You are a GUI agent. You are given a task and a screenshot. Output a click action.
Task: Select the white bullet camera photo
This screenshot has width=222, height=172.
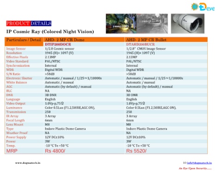click(188, 24)
